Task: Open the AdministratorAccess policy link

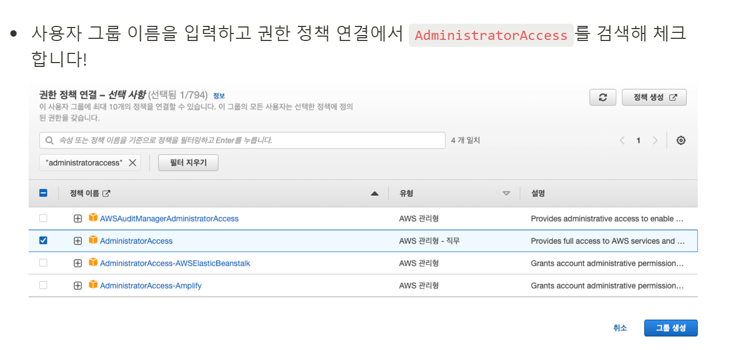Action: coord(136,241)
